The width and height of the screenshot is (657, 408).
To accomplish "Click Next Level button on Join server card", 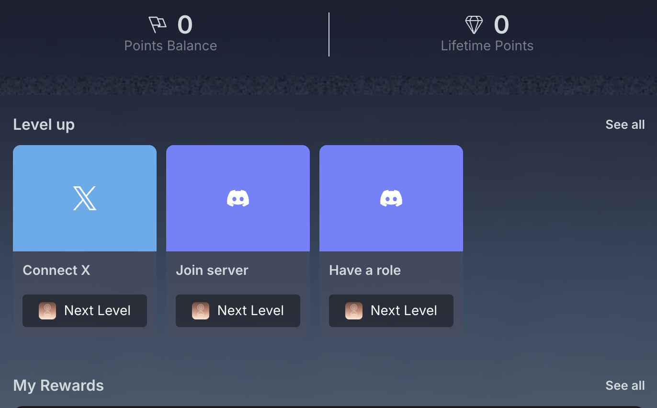I will tap(238, 311).
